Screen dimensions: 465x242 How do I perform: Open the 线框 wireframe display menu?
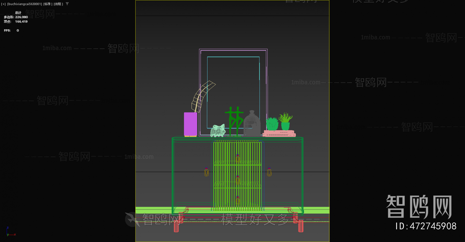[x=58, y=4]
